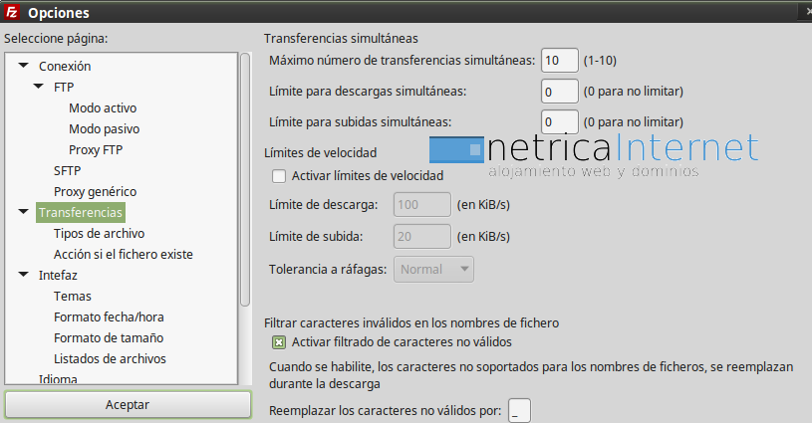This screenshot has width=812, height=423.
Task: Select Temas under Intefaz
Action: point(73,296)
